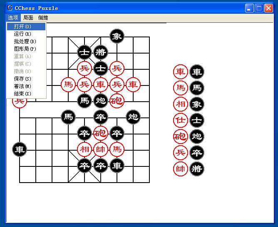Select the black 馬 piece in the palette
This screenshot has width=278, height=227.
[197, 88]
